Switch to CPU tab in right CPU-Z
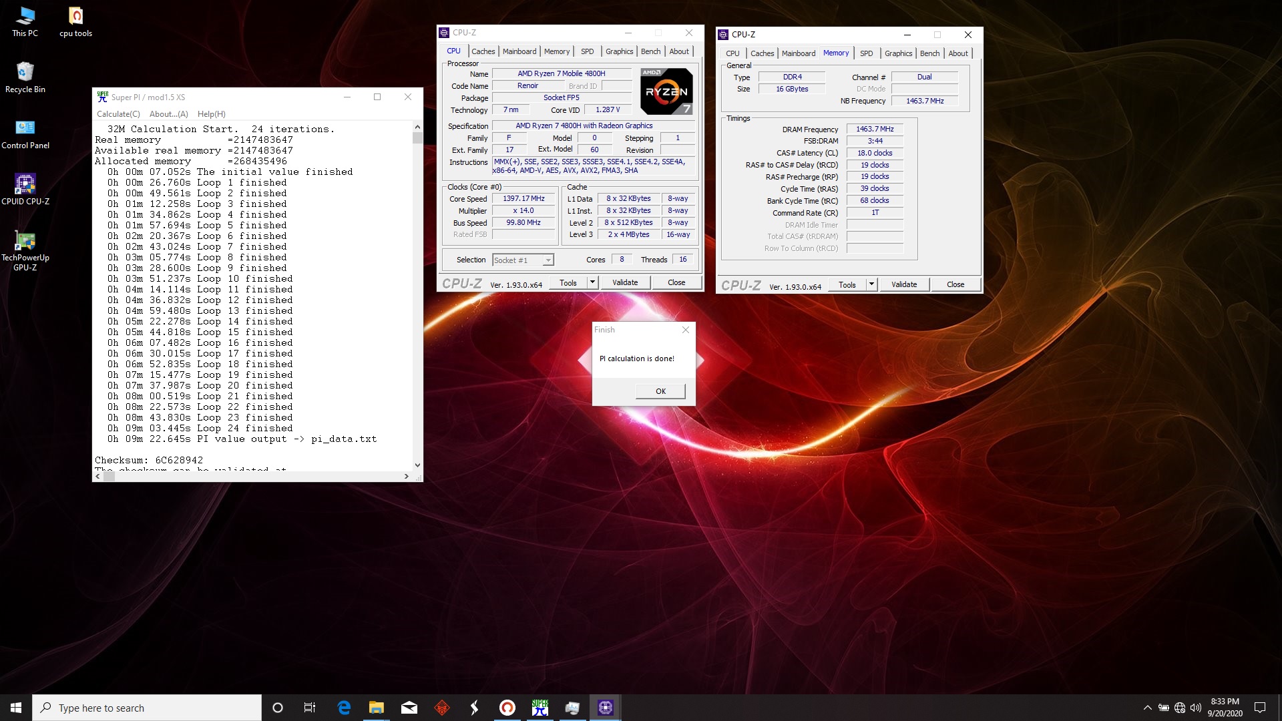1282x721 pixels. [x=732, y=53]
